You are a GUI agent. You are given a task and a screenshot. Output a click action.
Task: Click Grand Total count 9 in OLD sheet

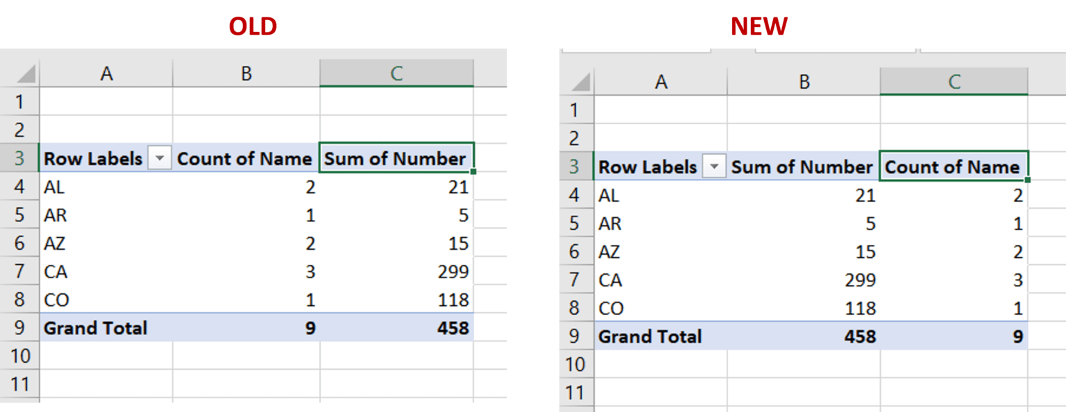(310, 327)
